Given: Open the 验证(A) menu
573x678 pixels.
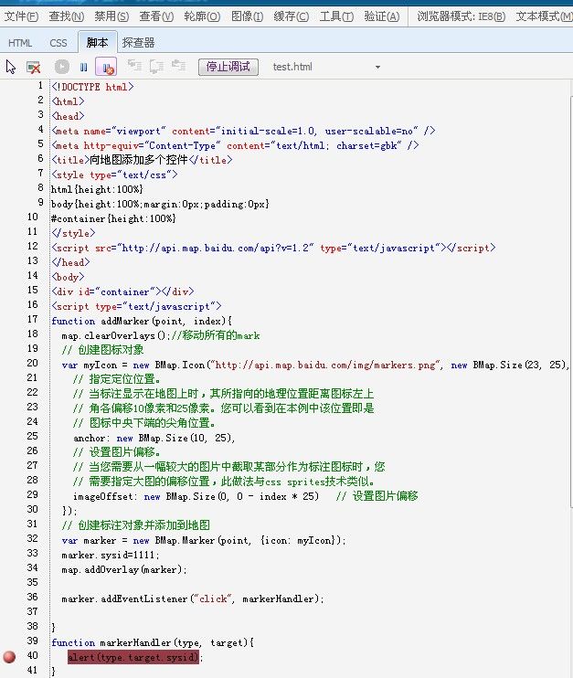Looking at the screenshot, I should [381, 16].
